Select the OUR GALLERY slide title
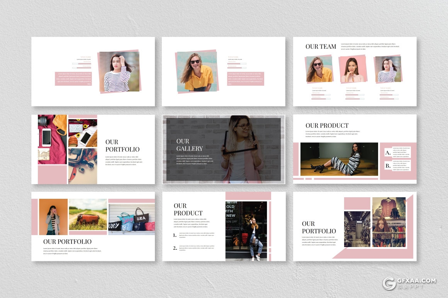 (x=190, y=145)
